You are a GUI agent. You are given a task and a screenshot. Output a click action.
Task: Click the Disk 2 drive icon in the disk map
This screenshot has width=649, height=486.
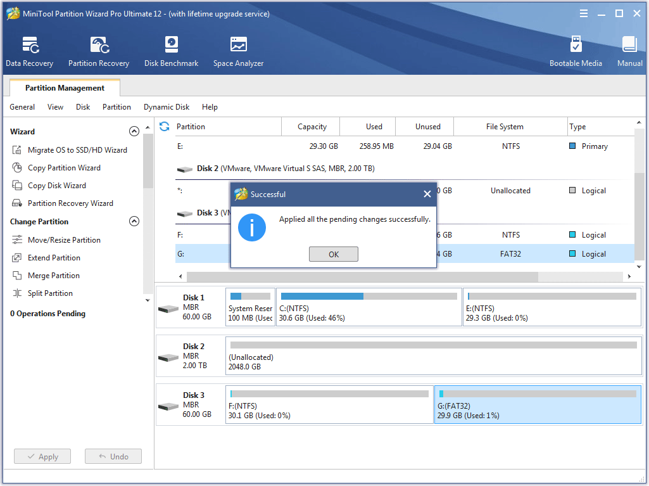pos(168,357)
